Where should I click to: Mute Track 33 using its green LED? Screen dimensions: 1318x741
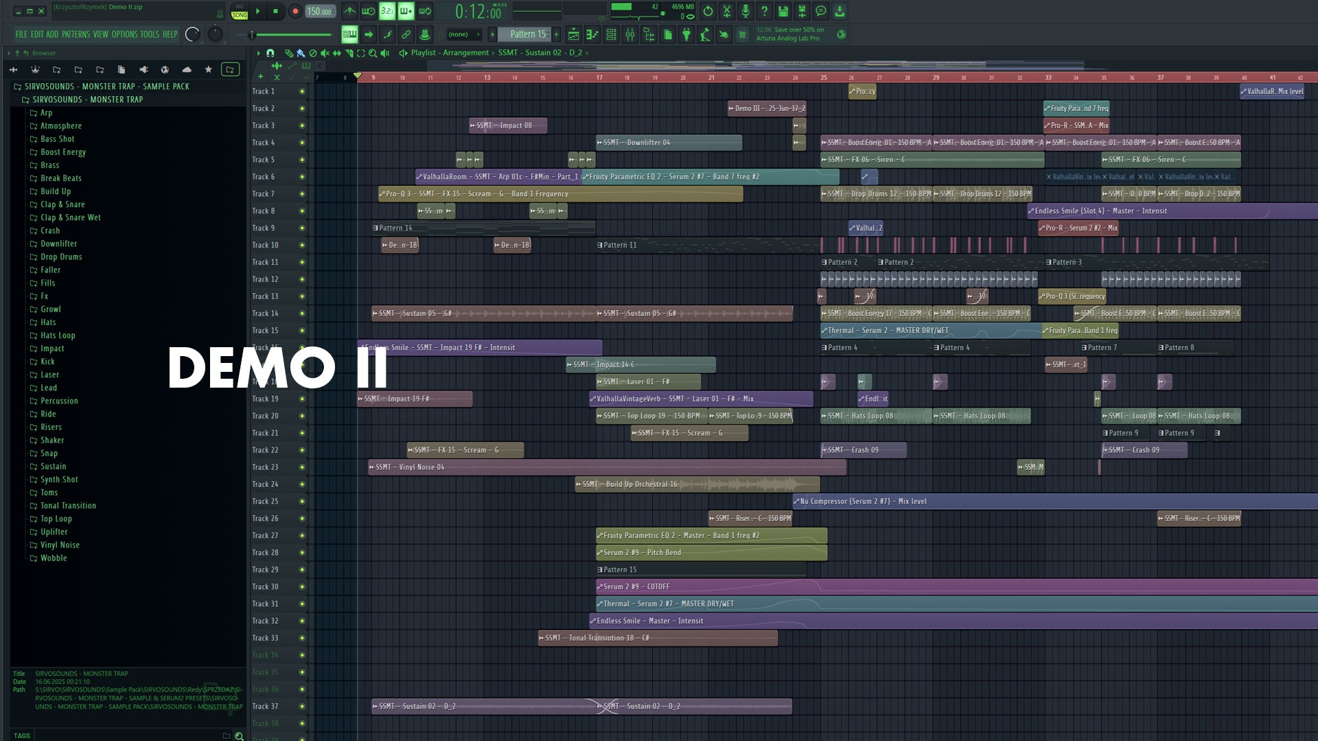[x=302, y=638]
